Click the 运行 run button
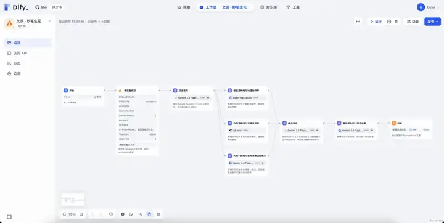 [x=376, y=22]
